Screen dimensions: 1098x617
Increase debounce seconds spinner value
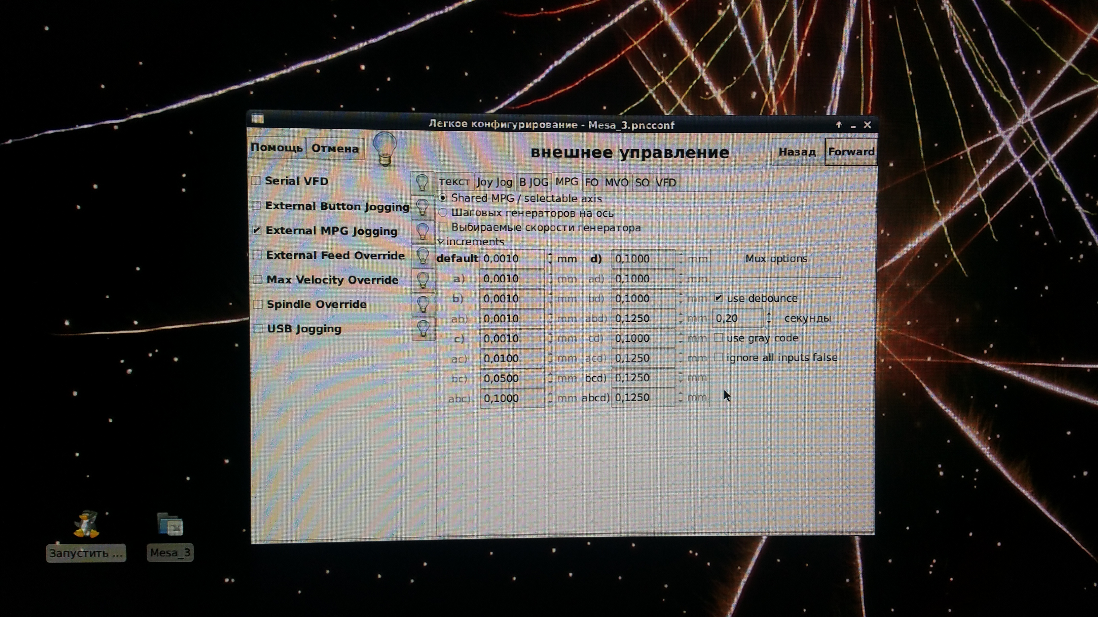[x=769, y=315]
